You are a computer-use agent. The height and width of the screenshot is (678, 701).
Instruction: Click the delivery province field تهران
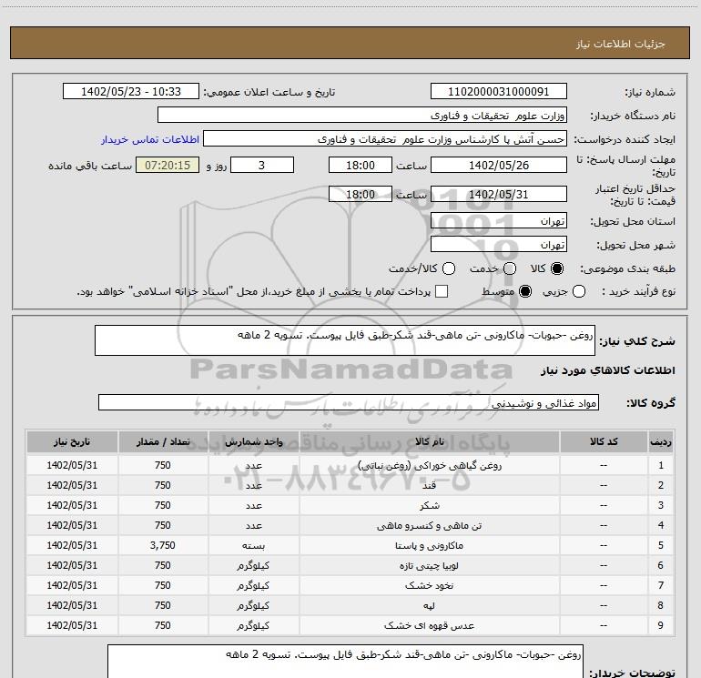tap(499, 221)
